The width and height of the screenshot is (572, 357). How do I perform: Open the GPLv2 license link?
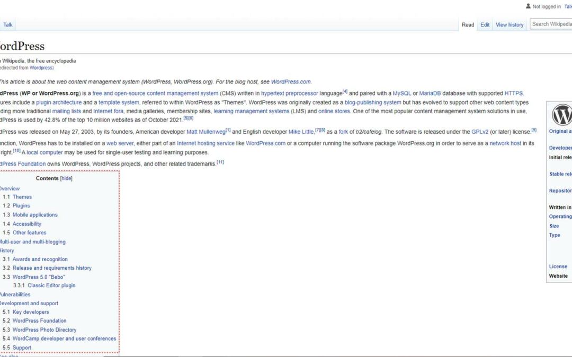click(x=480, y=132)
